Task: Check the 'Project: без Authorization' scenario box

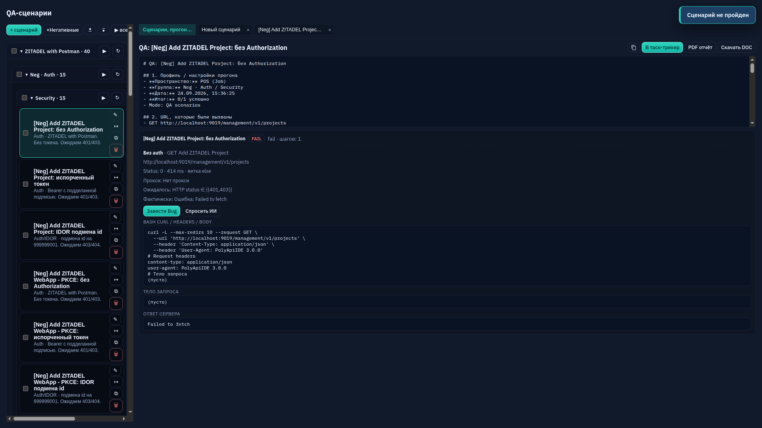Action: tap(26, 133)
